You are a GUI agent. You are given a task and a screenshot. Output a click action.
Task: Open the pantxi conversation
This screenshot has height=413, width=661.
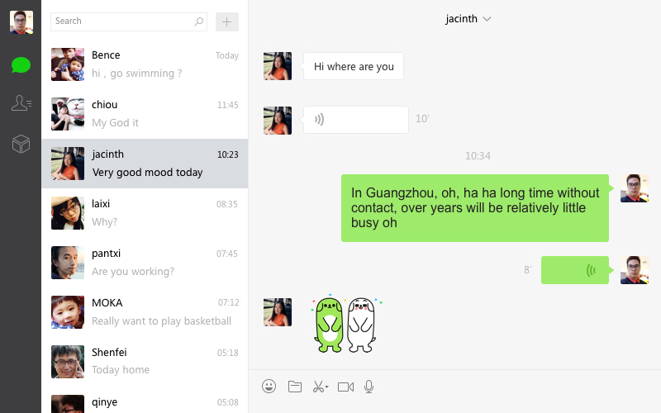click(145, 263)
